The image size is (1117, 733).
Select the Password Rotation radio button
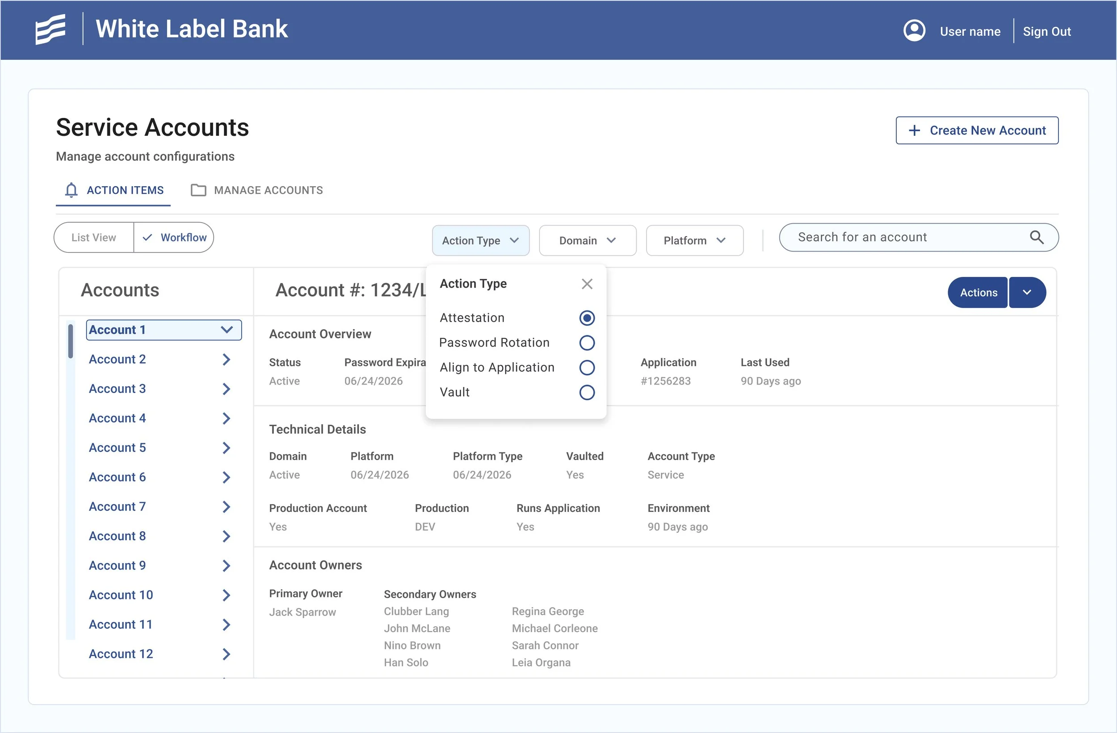point(587,343)
